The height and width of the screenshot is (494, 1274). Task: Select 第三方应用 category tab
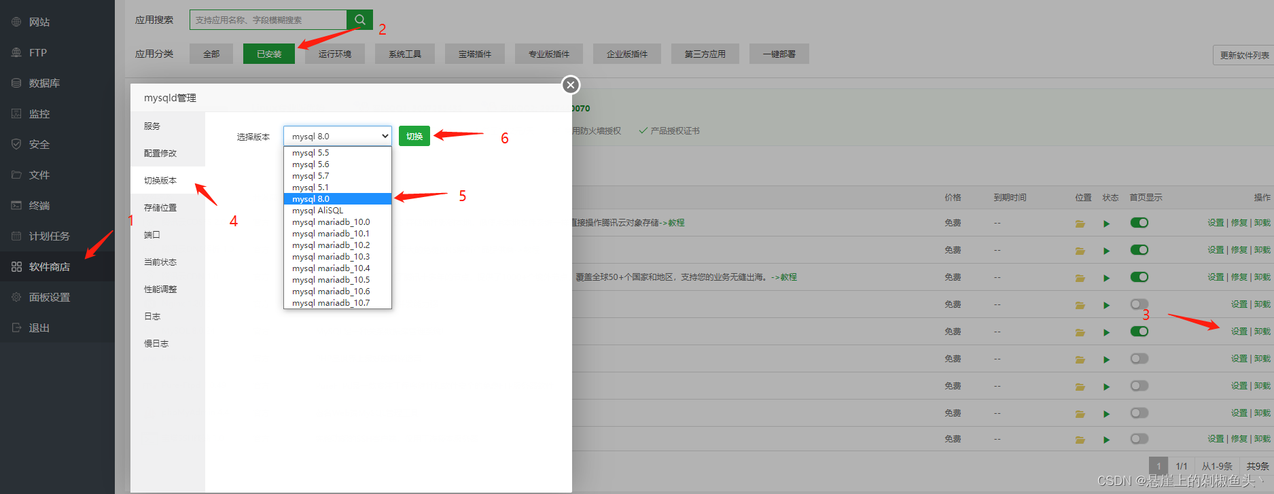tap(705, 54)
